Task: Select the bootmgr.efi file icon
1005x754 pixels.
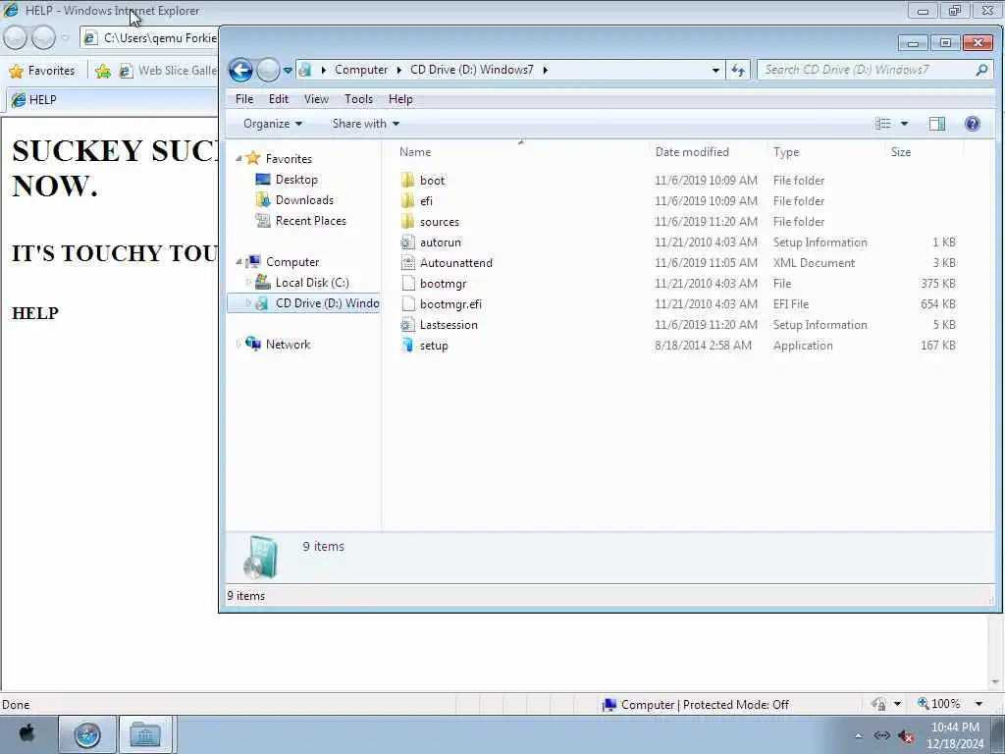Action: [x=407, y=304]
